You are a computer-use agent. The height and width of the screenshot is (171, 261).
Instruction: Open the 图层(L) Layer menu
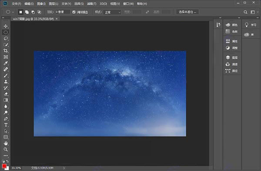point(54,3)
